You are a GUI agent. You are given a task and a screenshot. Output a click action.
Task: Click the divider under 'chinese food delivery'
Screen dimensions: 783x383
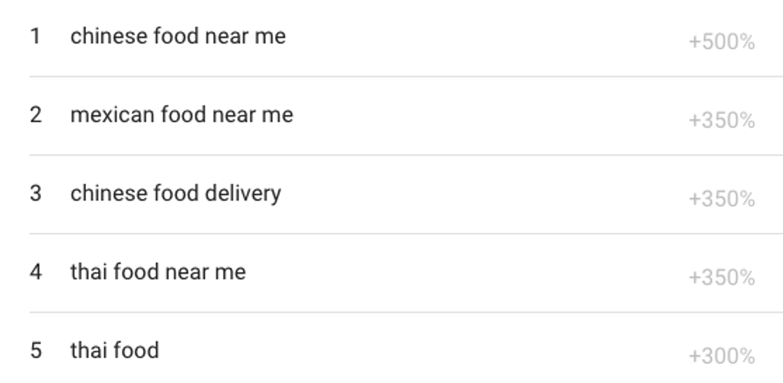(x=406, y=234)
